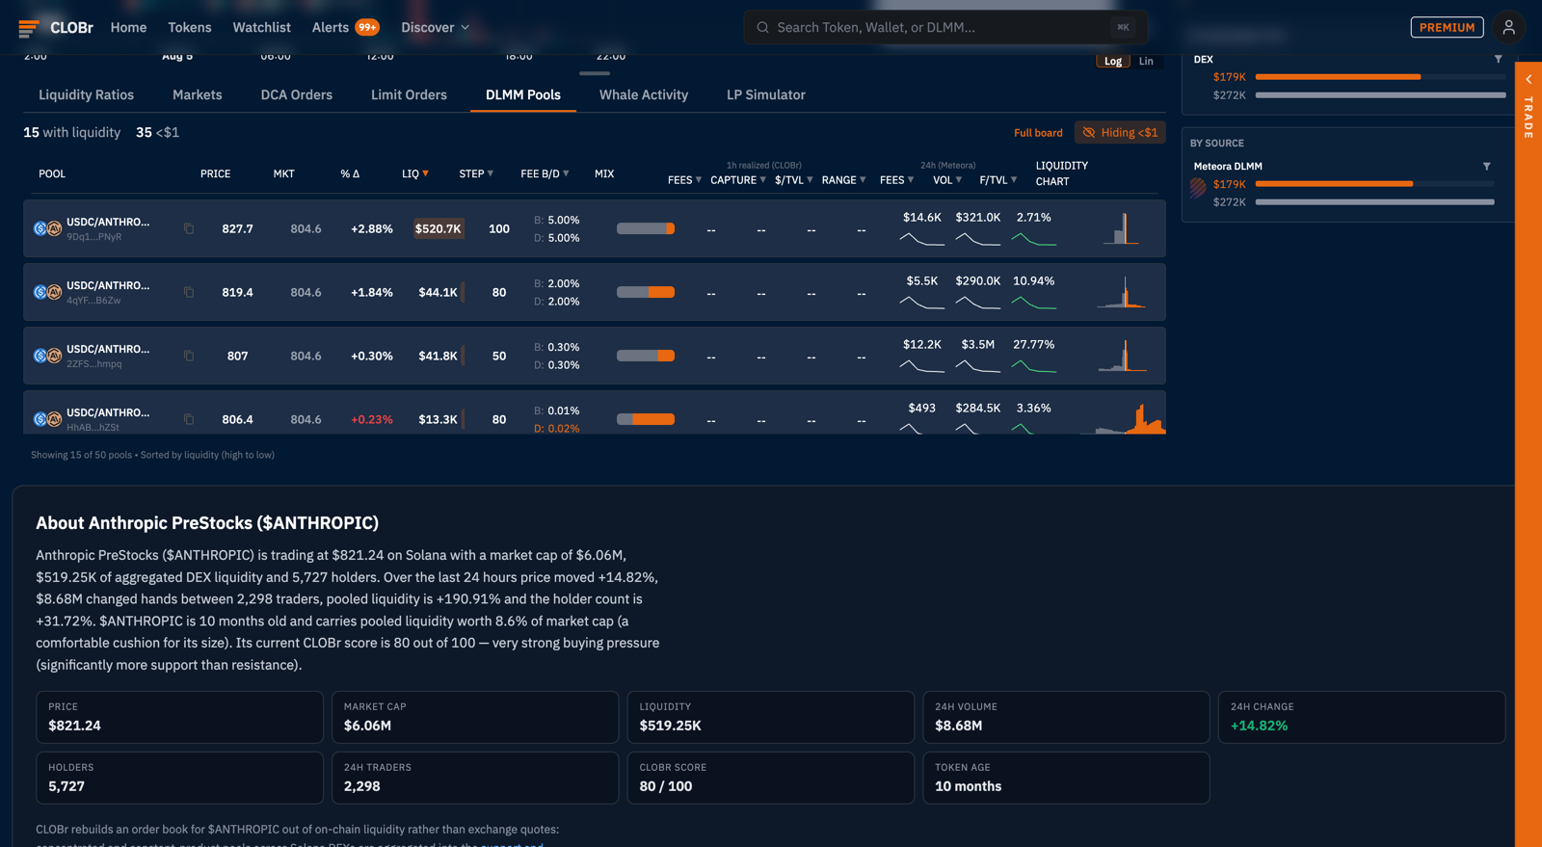Sort by $/TVL column

click(x=794, y=180)
